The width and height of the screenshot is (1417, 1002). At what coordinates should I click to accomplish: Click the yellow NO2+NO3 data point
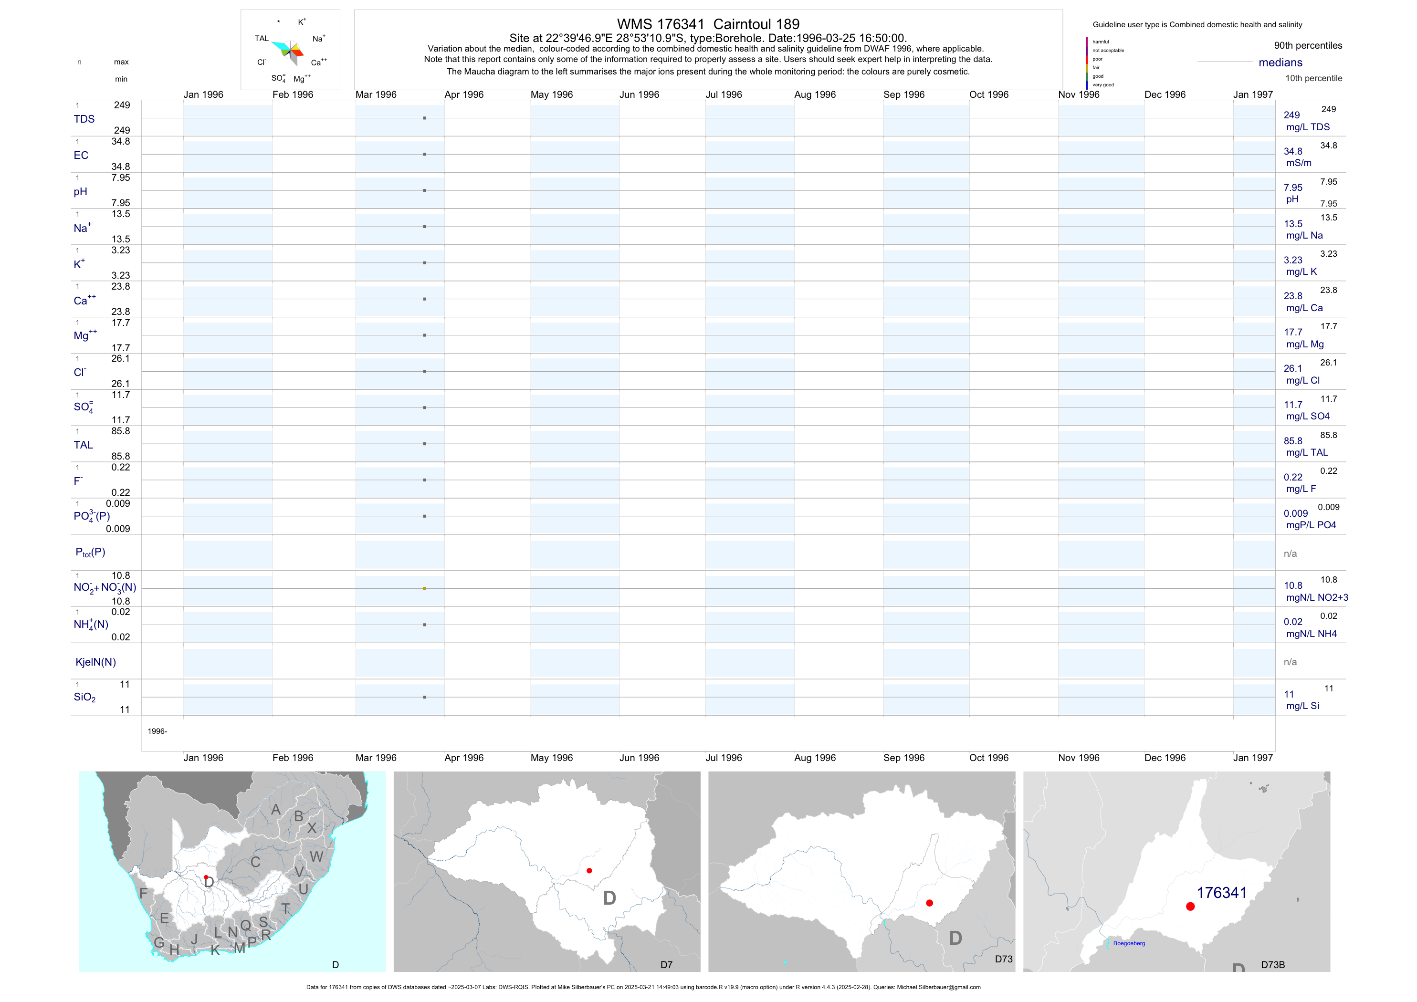[x=425, y=589]
